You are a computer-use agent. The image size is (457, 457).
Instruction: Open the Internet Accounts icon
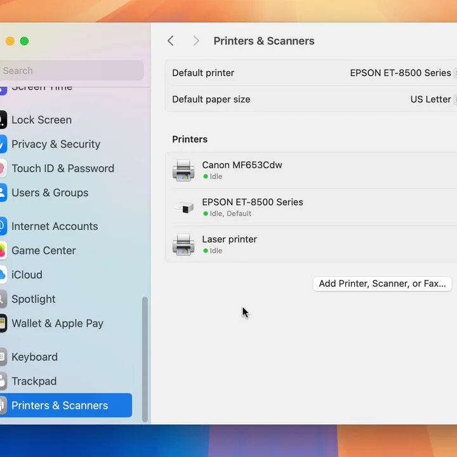[x=3, y=226]
